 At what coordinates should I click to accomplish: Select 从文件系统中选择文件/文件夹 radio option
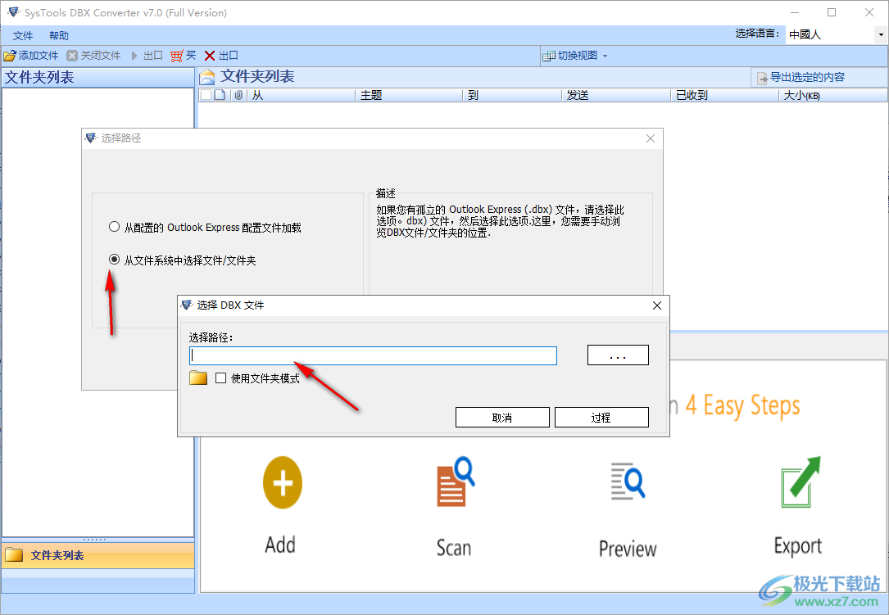tap(114, 260)
